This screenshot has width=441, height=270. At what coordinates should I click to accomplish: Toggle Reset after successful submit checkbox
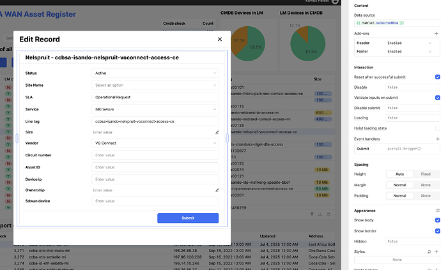pos(437,77)
